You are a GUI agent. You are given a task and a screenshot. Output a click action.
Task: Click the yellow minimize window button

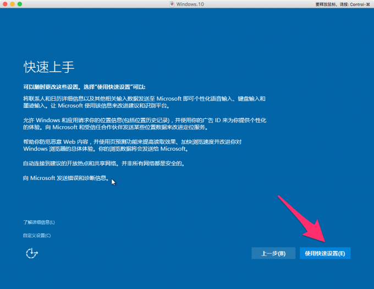click(13, 4)
